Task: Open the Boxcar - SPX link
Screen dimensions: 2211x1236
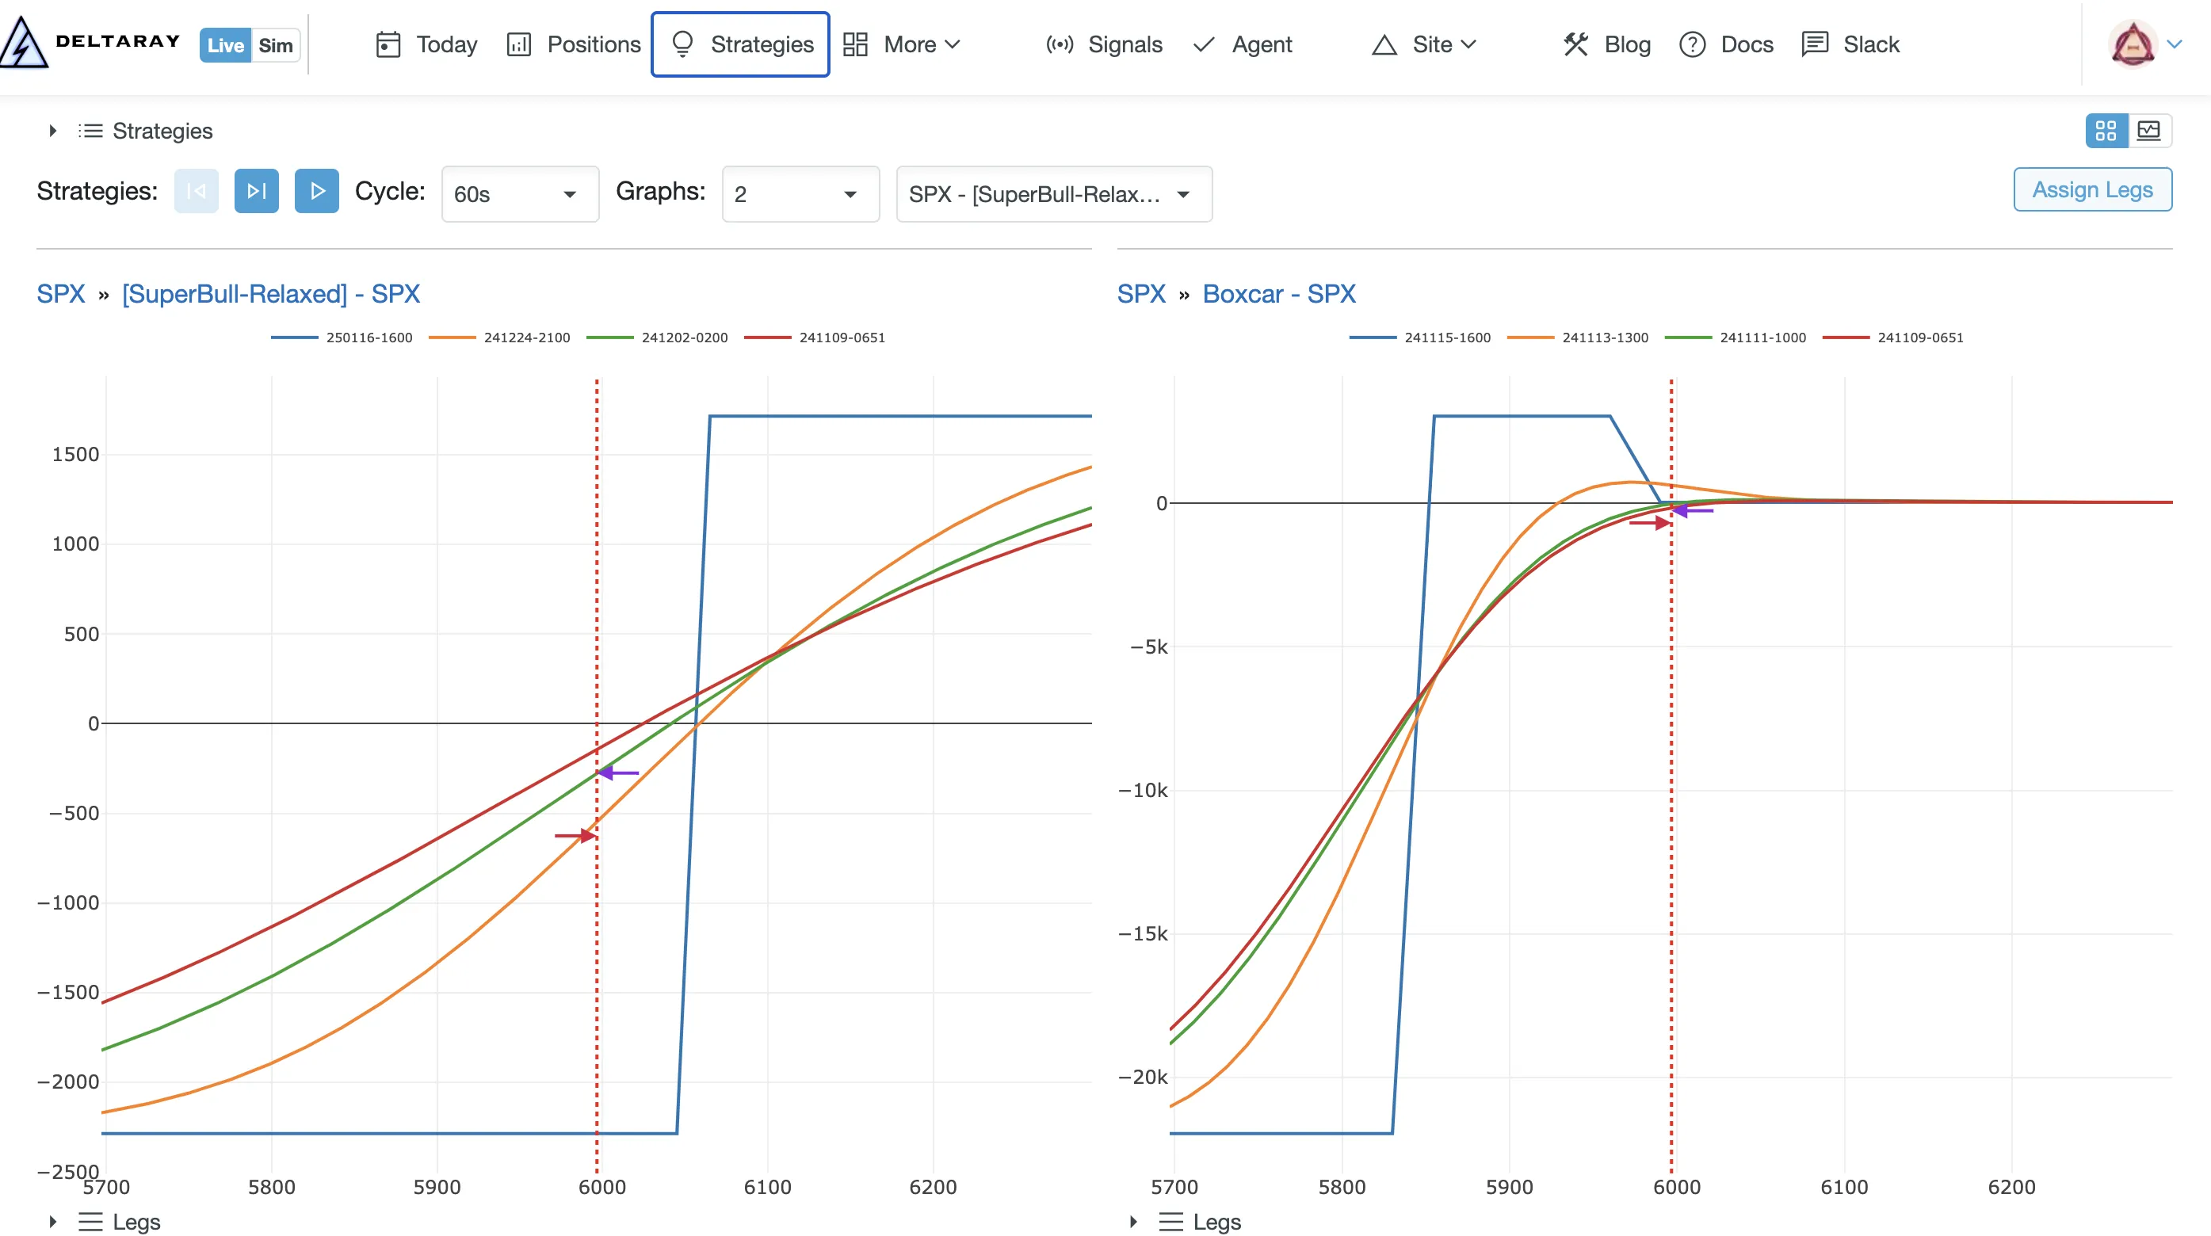Action: 1278,293
